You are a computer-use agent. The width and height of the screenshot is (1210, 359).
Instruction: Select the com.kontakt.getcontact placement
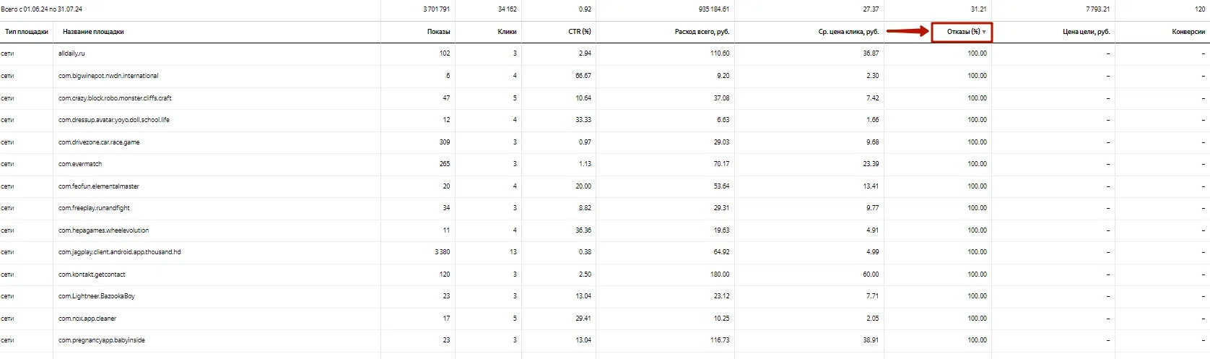point(92,274)
